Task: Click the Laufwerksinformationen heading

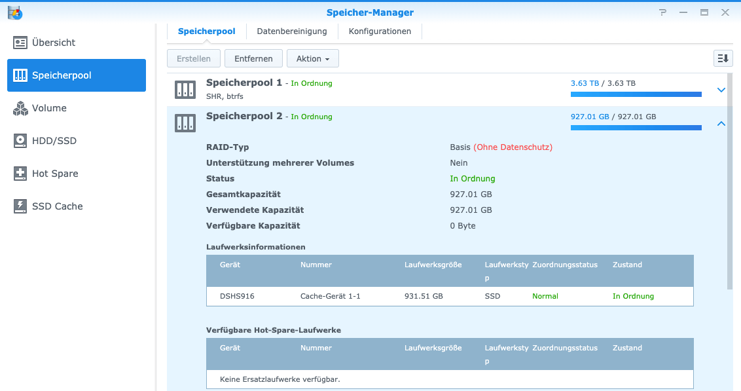Action: [x=256, y=248]
